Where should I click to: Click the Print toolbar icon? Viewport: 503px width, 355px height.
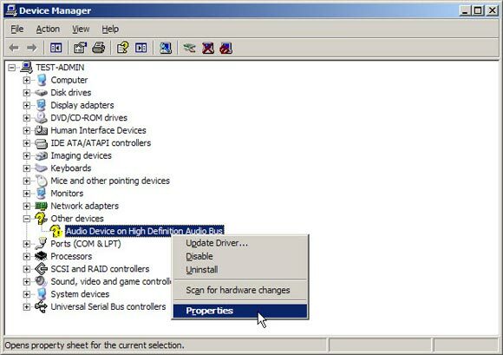point(99,48)
